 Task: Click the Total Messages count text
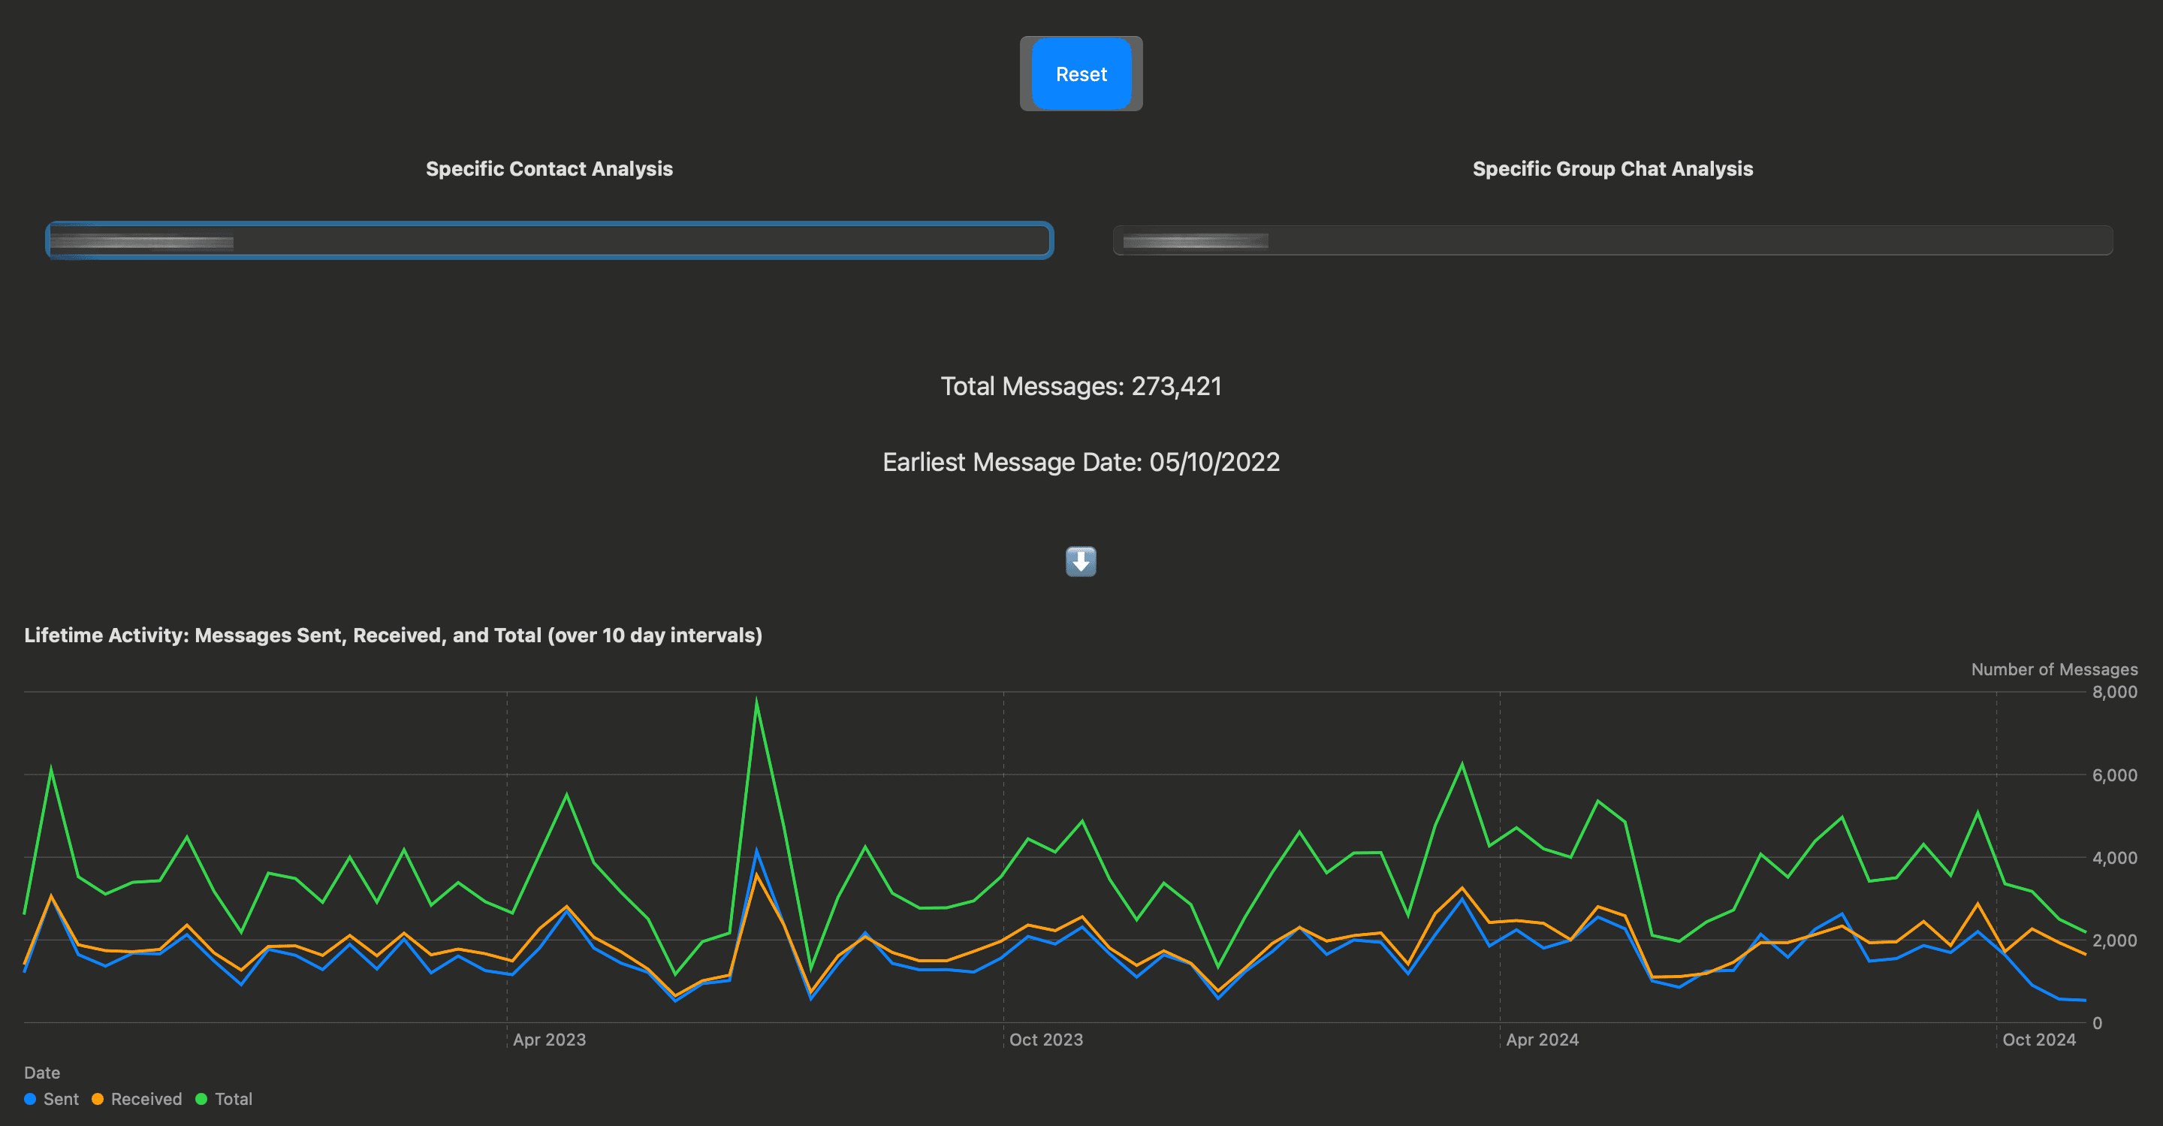(x=1081, y=386)
